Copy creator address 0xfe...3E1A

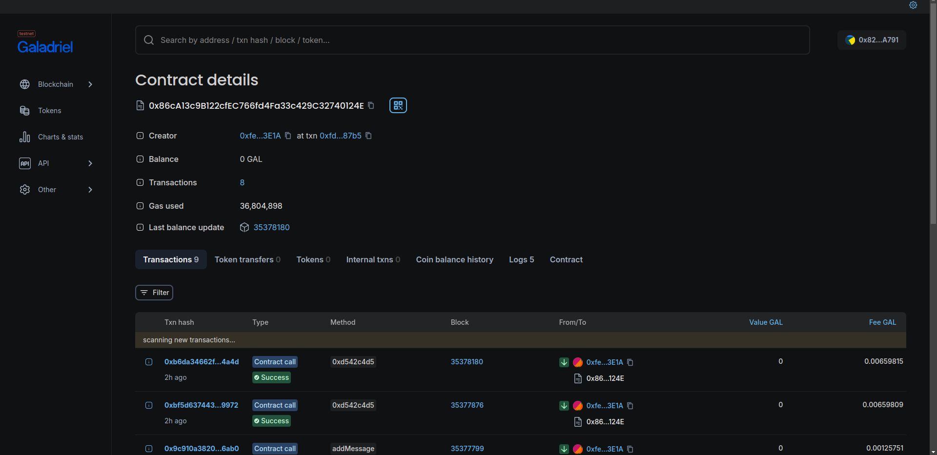pyautogui.click(x=288, y=136)
